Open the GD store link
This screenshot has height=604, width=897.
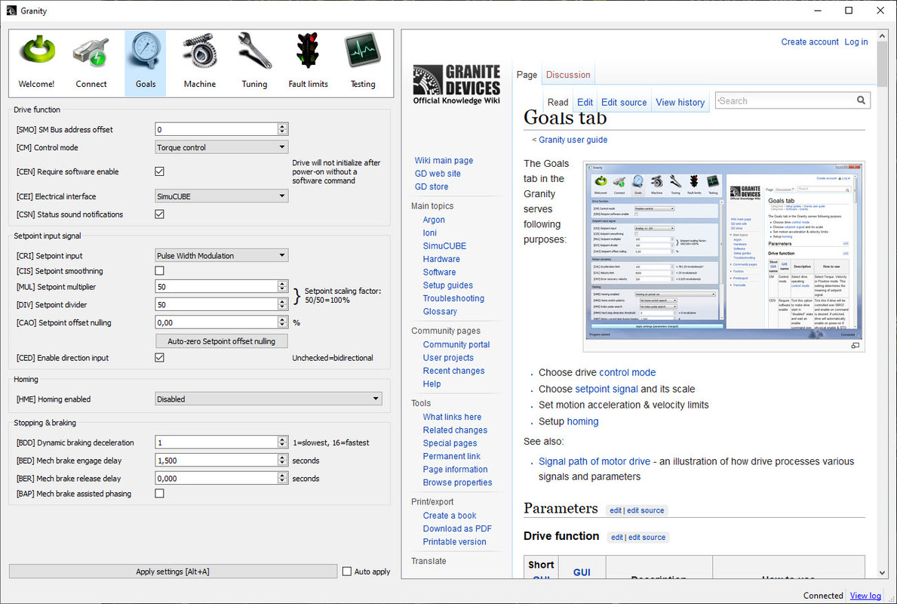(432, 186)
